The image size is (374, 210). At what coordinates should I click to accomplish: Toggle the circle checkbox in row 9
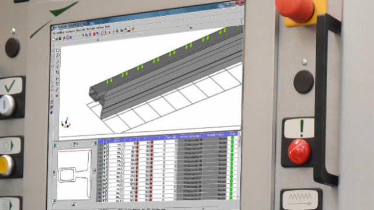[107, 177]
